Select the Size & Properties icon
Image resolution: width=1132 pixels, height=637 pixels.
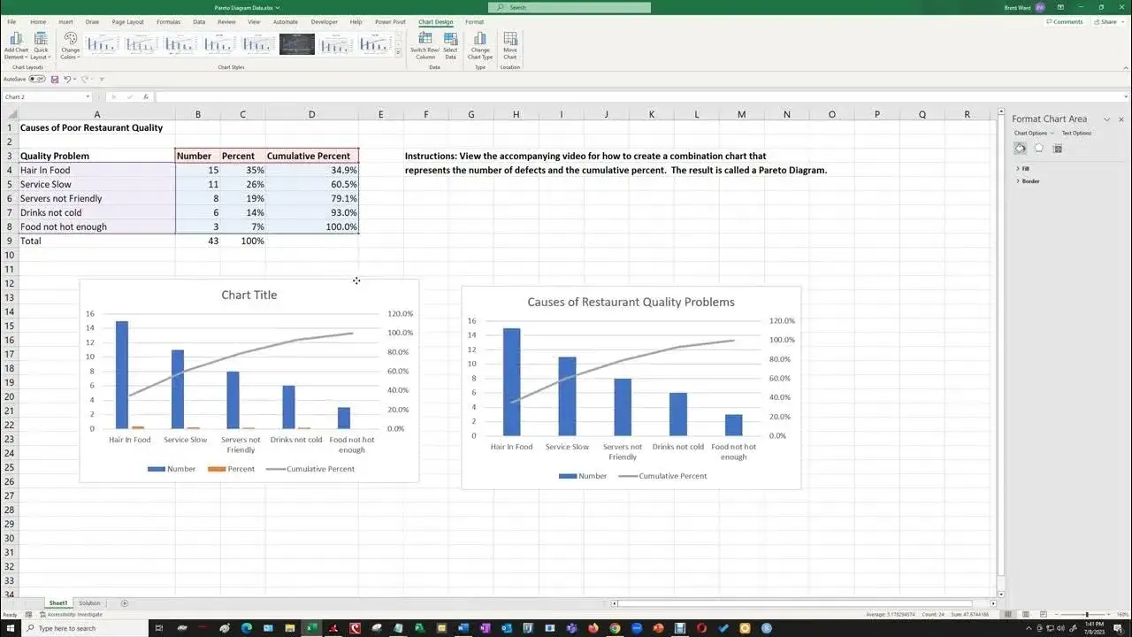(1058, 148)
